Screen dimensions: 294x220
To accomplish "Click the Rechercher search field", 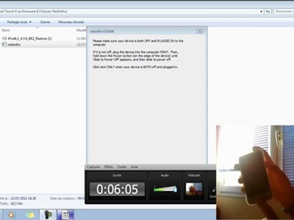I will point(284,12).
